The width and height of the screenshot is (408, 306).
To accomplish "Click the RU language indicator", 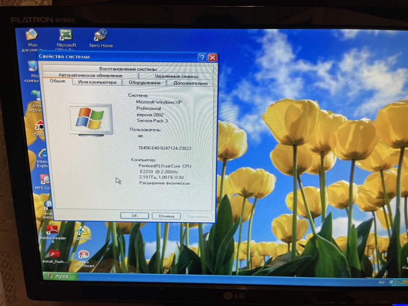I will coord(381,282).
